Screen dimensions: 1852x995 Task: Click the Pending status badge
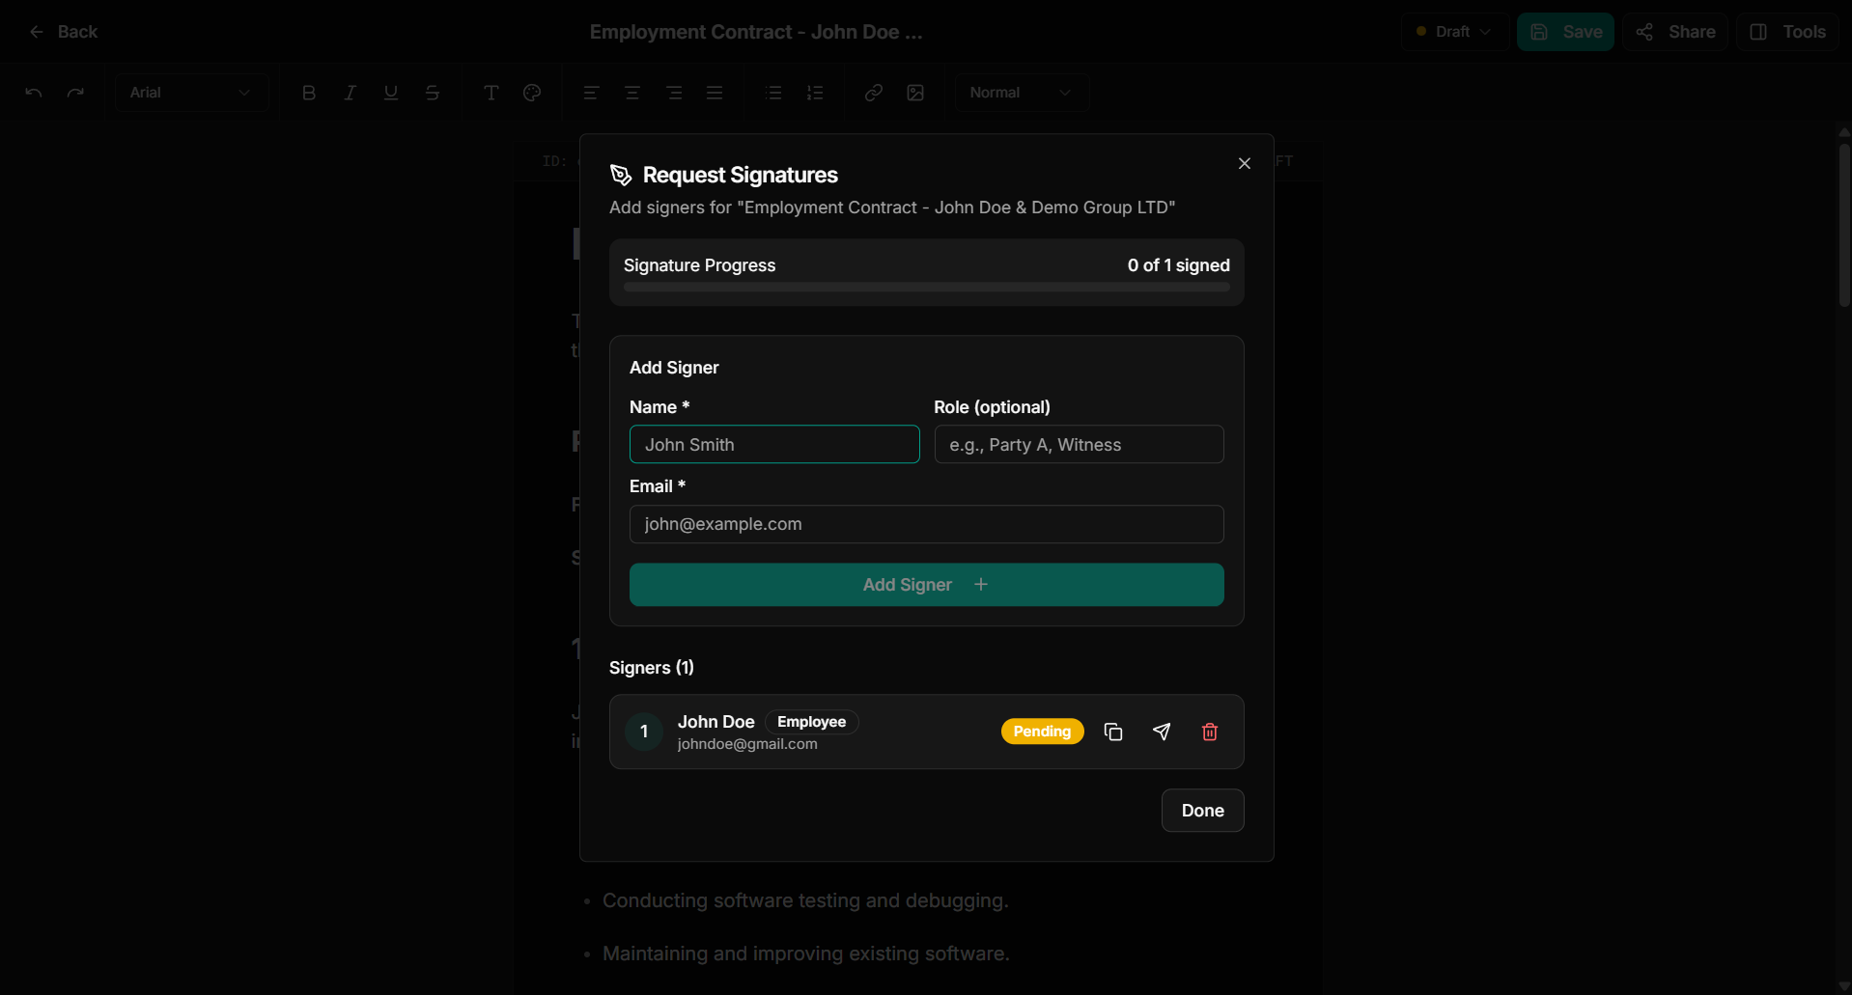[x=1042, y=732]
